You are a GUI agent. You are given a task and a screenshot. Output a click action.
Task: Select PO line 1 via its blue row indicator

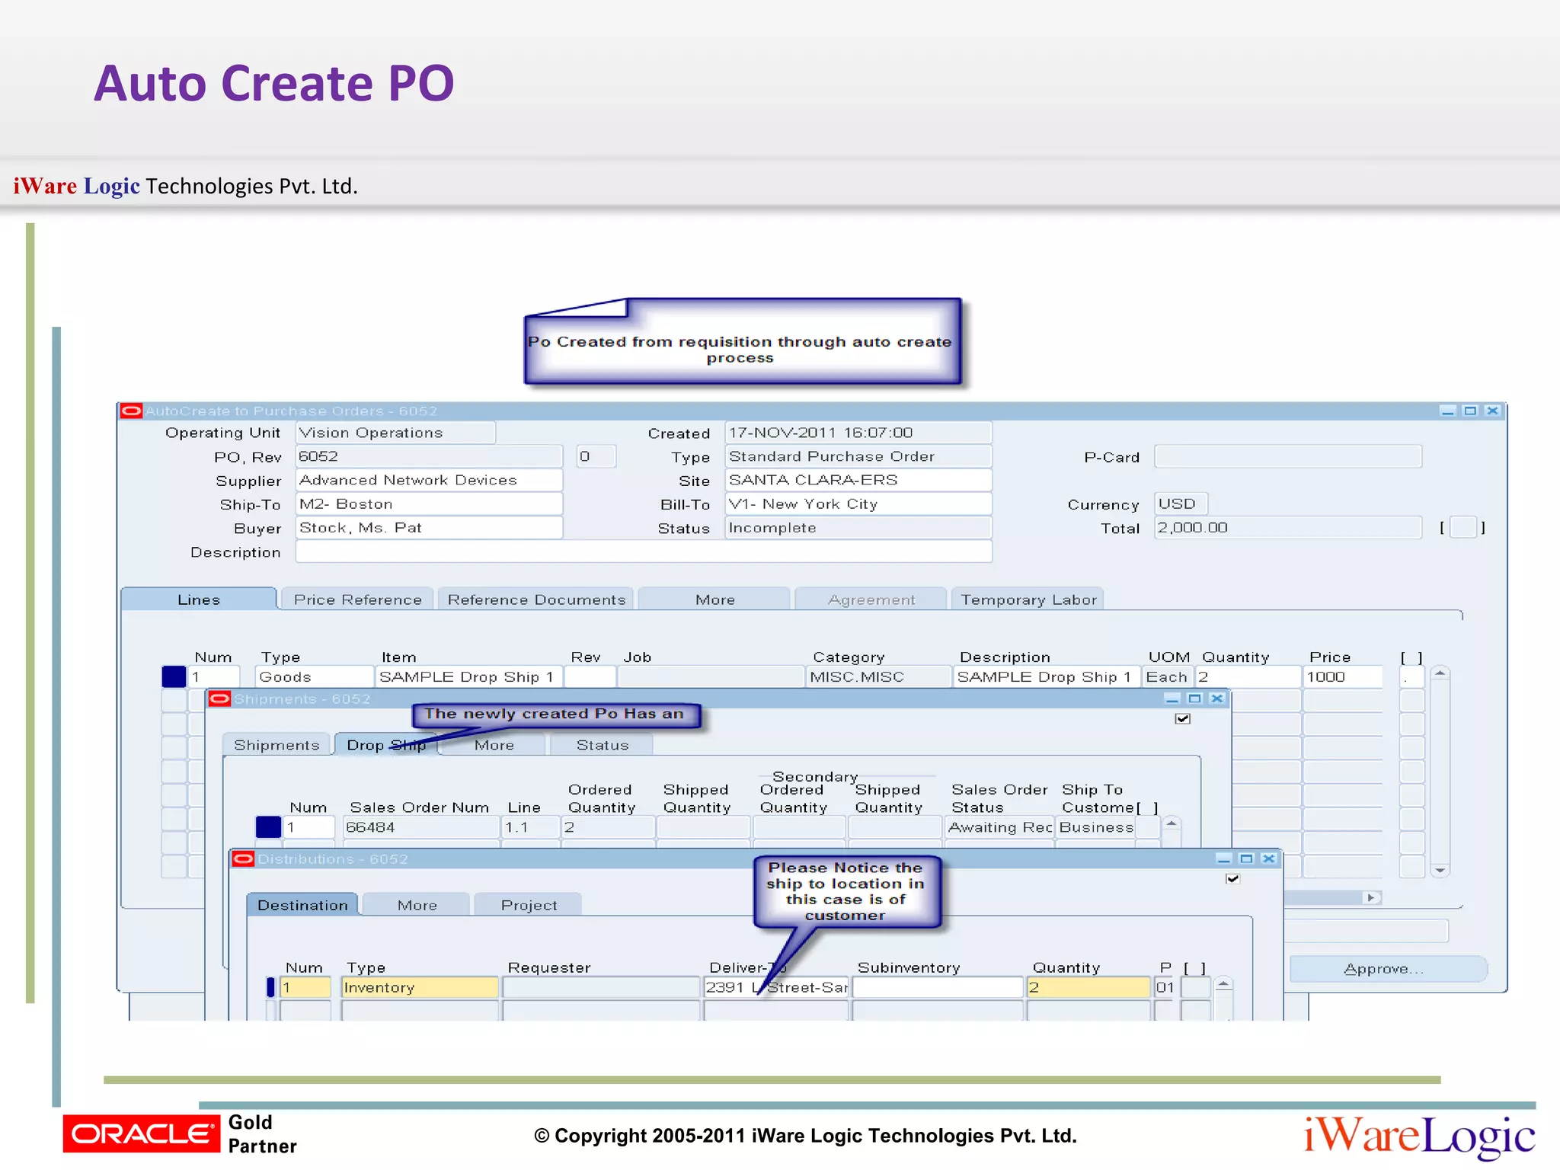(174, 676)
